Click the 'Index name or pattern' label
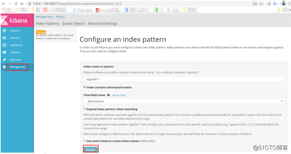Screen dimensions: 291x154 pyautogui.click(x=99, y=67)
